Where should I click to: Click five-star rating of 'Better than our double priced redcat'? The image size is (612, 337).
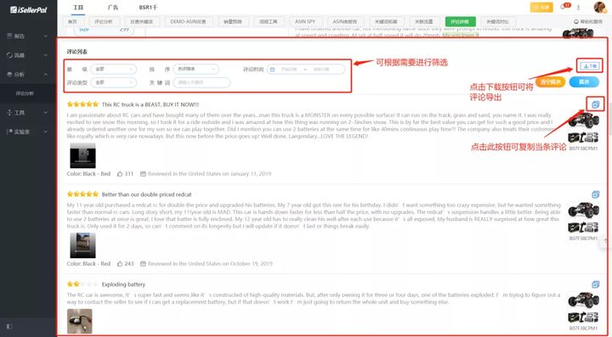click(82, 194)
